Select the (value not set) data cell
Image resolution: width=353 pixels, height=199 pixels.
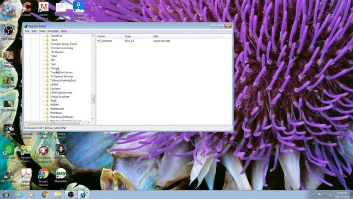tap(161, 41)
